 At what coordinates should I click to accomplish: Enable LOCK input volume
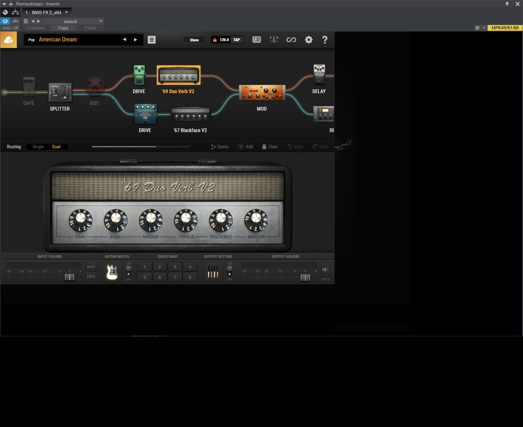[x=91, y=277]
